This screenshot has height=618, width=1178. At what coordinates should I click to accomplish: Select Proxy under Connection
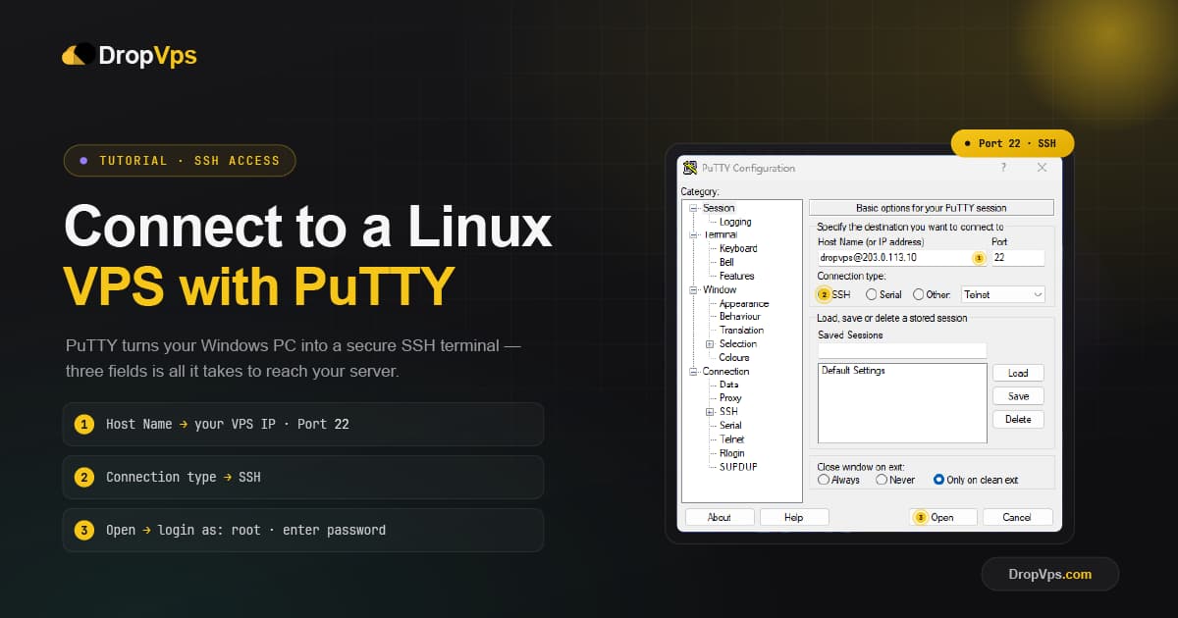pos(730,398)
